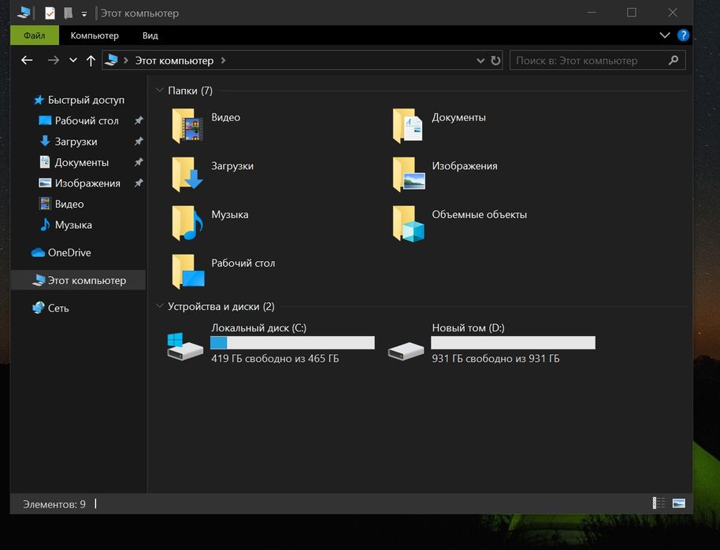The width and height of the screenshot is (720, 550).
Task: Collapse the Папки (7) group
Action: coord(160,90)
